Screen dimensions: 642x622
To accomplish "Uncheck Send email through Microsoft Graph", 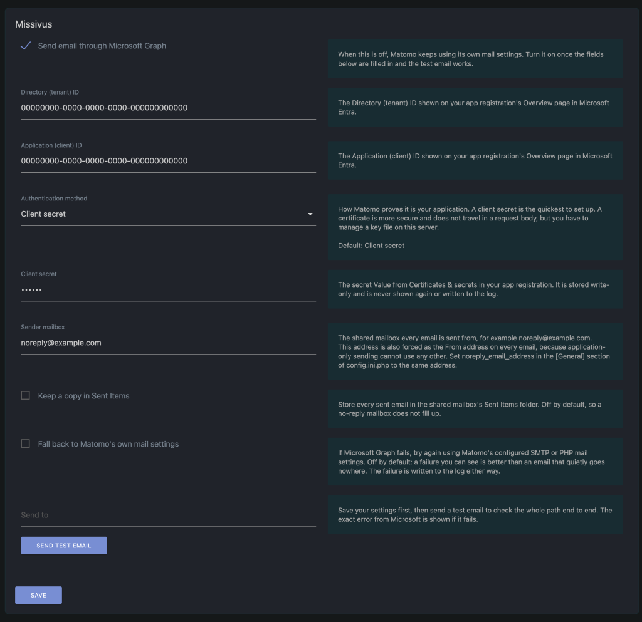I will click(25, 46).
